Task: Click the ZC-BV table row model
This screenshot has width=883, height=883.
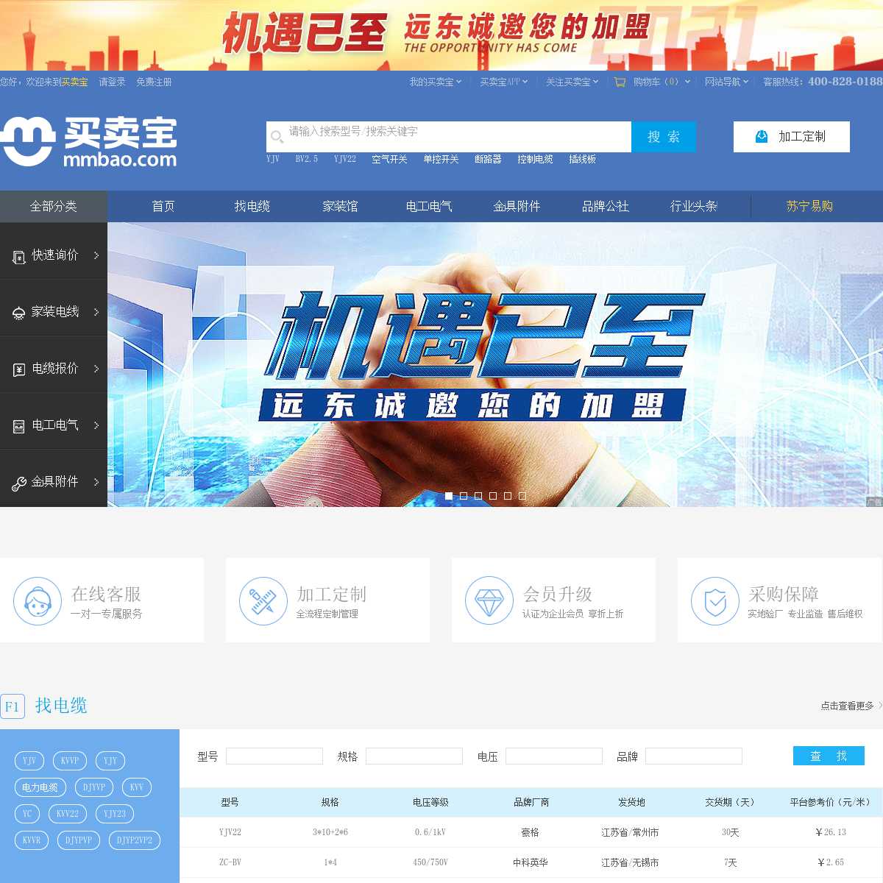Action: (230, 862)
